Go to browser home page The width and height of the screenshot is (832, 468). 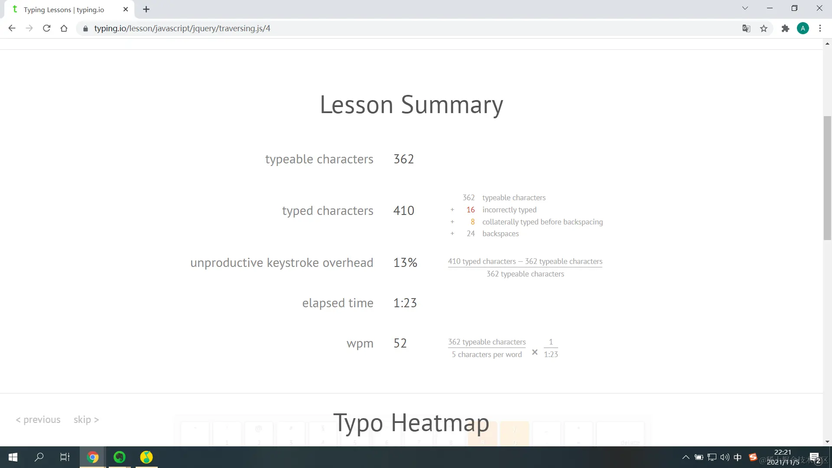pos(64,29)
